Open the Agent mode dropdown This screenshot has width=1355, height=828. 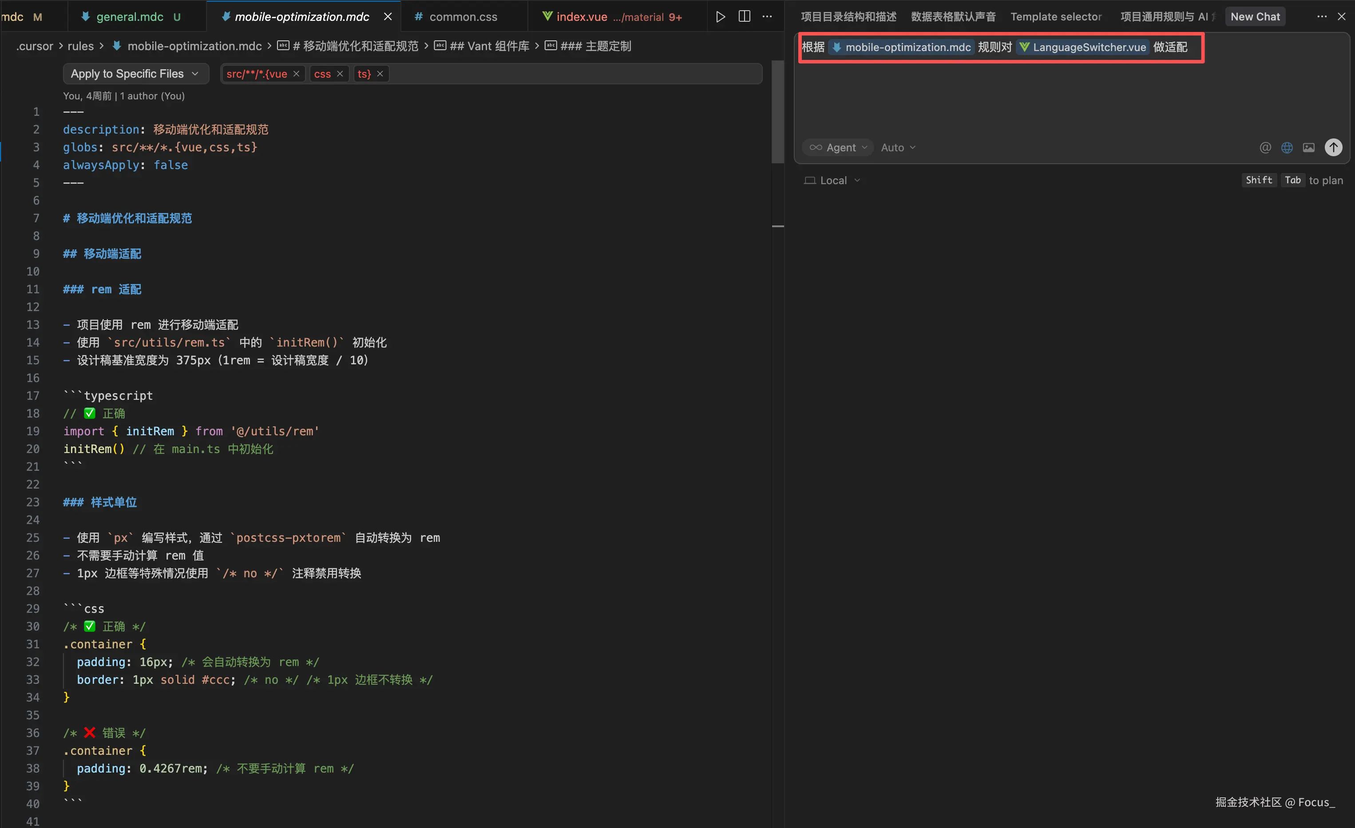coord(838,147)
